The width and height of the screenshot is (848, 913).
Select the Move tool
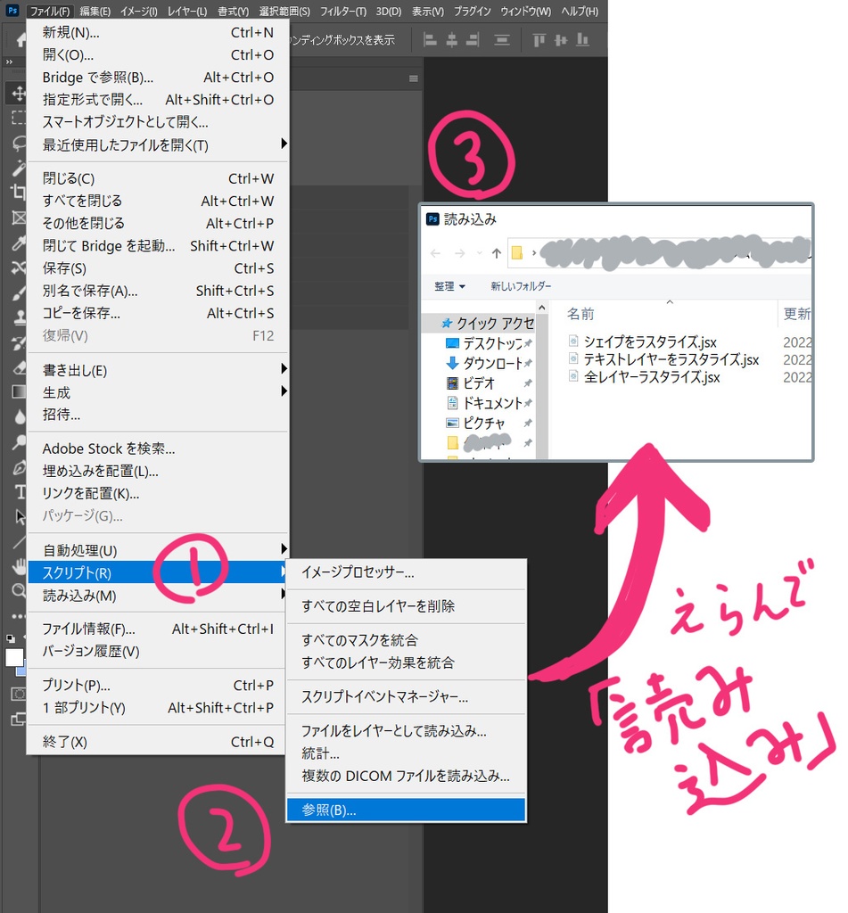point(16,94)
